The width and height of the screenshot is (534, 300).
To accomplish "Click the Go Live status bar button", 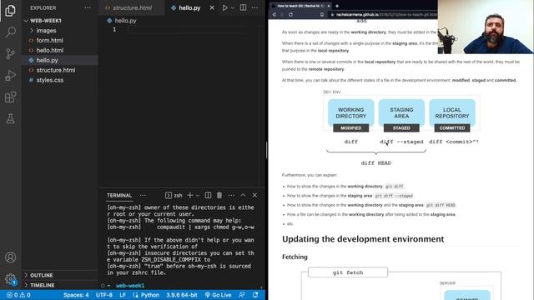I will [218, 295].
